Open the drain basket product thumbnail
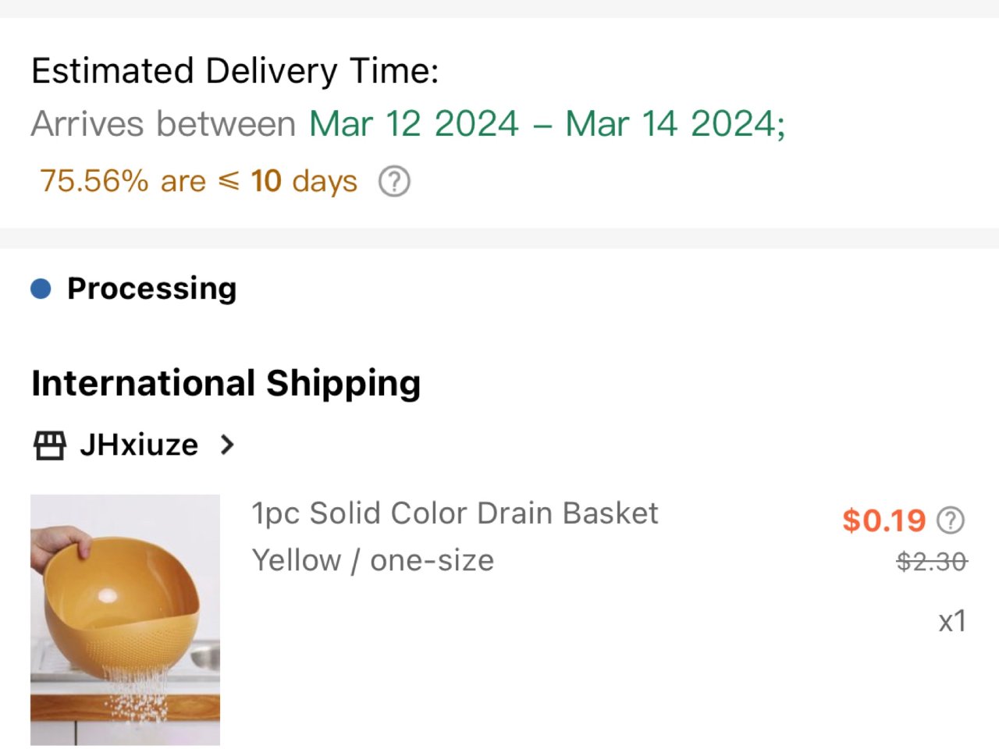The image size is (999, 749). tap(125, 619)
